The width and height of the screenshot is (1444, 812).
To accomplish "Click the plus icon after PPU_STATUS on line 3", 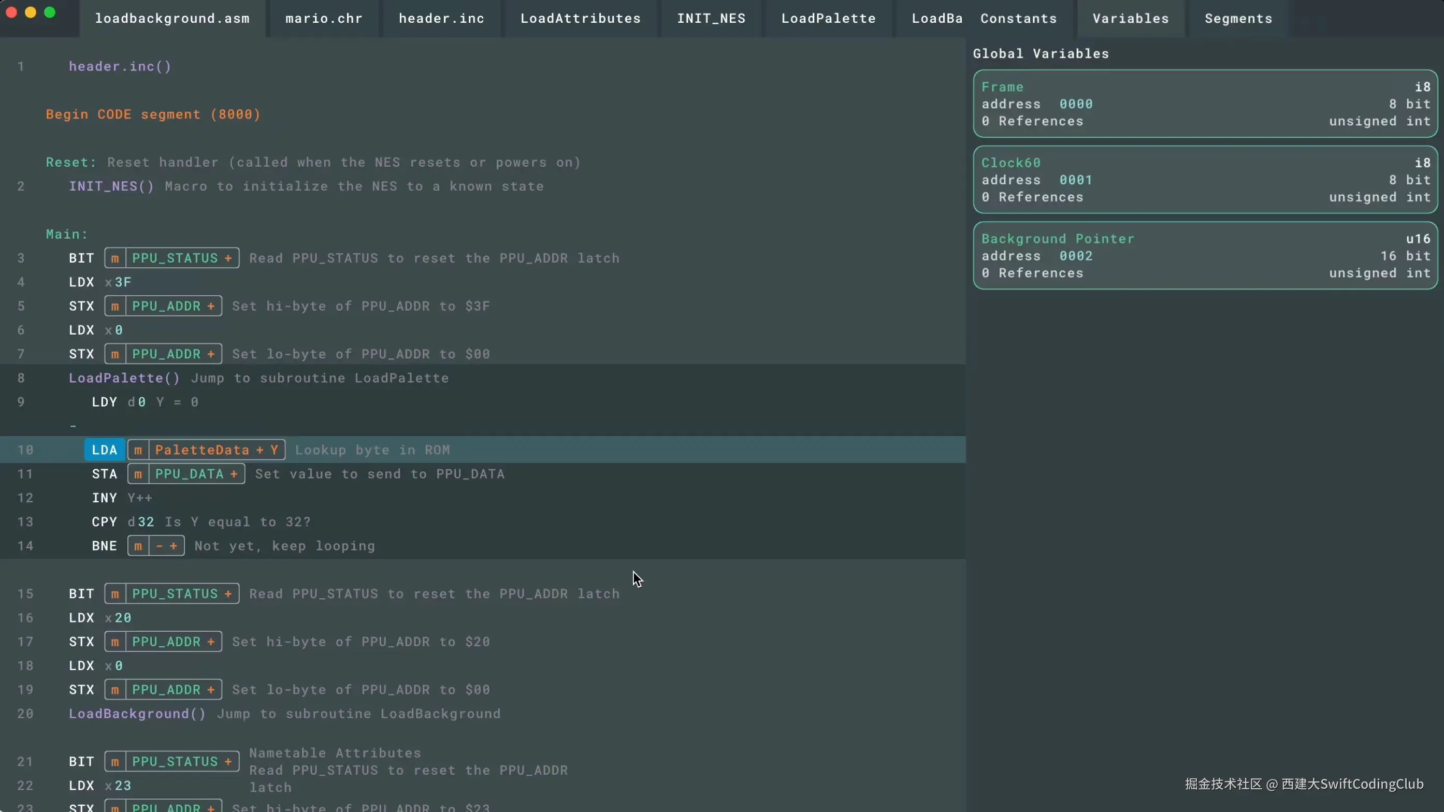I will pyautogui.click(x=228, y=258).
